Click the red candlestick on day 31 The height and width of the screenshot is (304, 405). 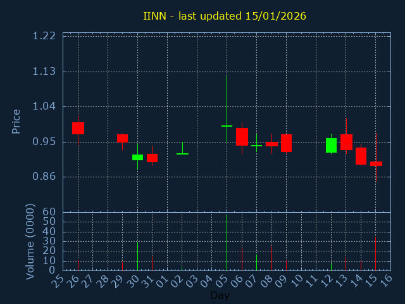[x=152, y=158]
